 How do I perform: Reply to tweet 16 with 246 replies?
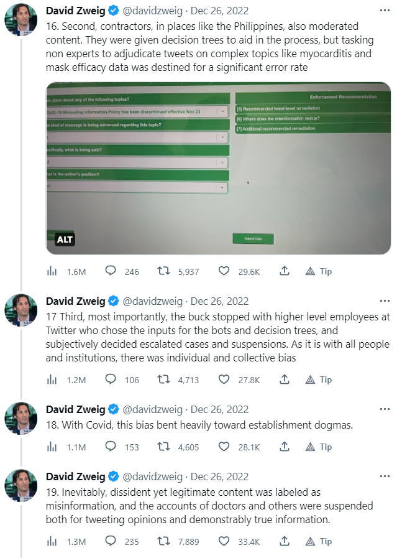[x=111, y=271]
